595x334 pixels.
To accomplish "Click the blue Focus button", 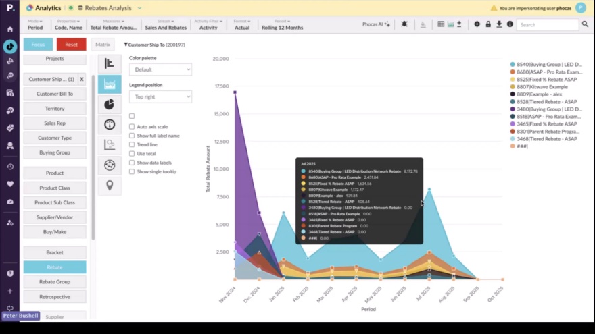I will (x=38, y=45).
